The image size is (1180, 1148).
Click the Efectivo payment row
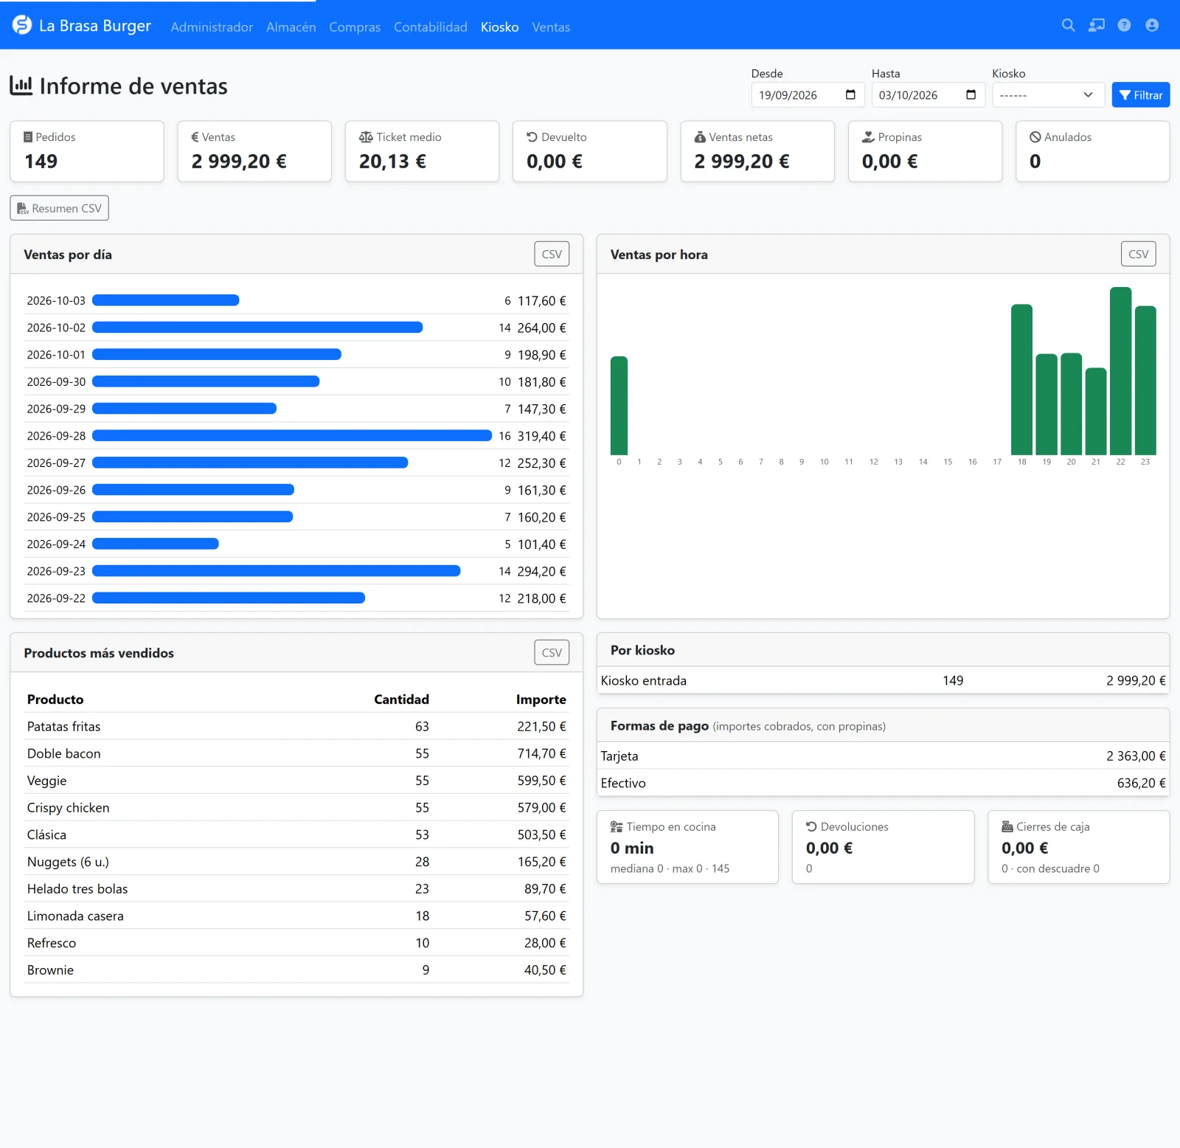click(x=884, y=783)
